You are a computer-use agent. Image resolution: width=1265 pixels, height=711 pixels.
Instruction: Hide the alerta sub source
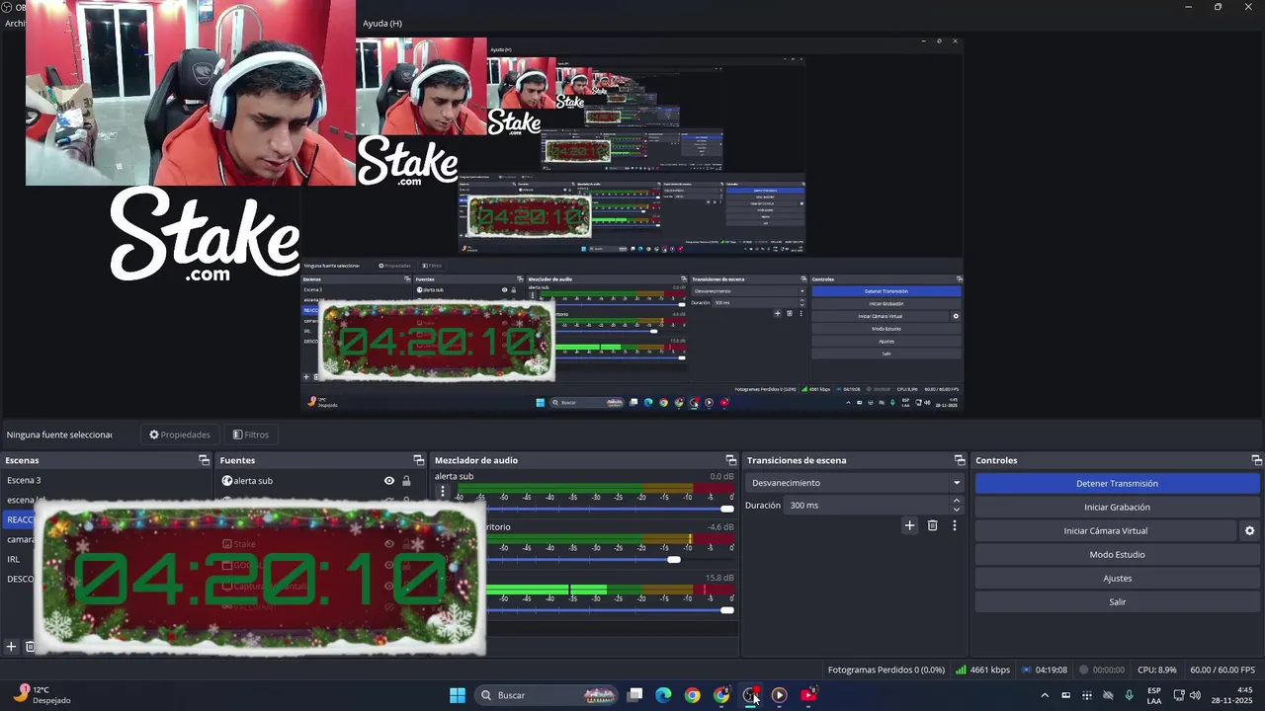pos(389,481)
